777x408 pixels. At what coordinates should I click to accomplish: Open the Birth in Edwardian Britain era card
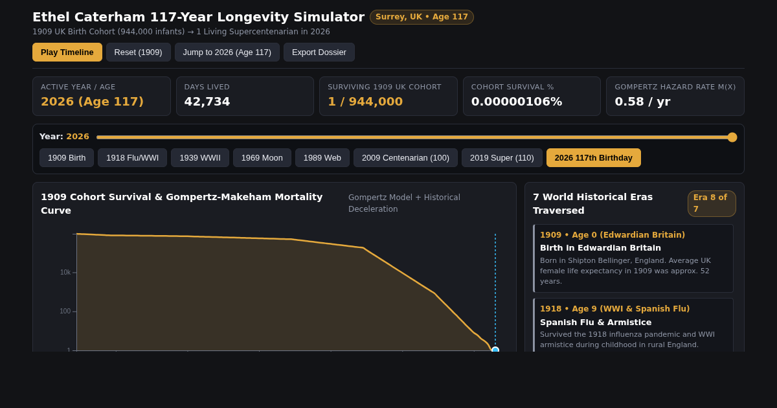633,258
